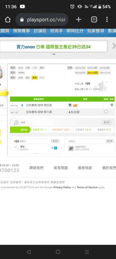Select the 09/10 (日) date filter
Screen dimensions: 116x259
point(93,73)
